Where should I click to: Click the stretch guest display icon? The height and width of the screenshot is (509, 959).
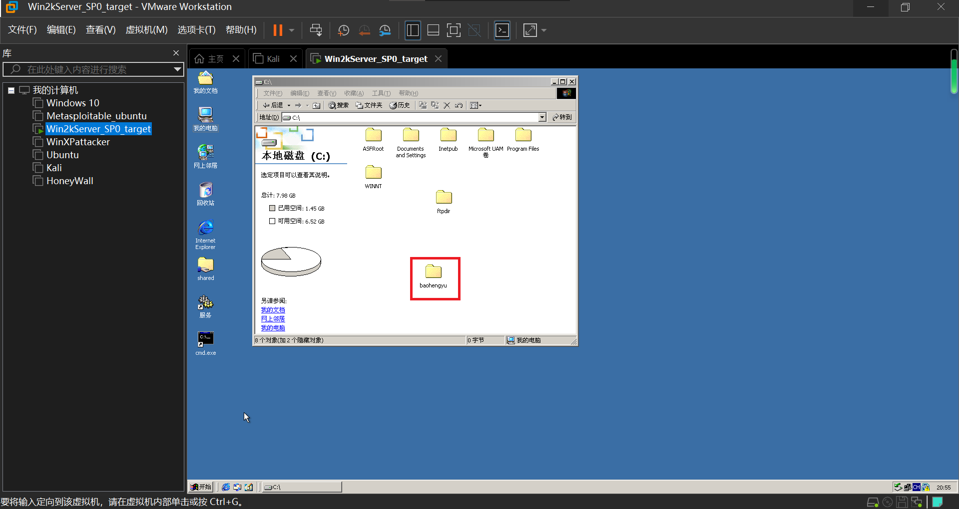pos(530,30)
